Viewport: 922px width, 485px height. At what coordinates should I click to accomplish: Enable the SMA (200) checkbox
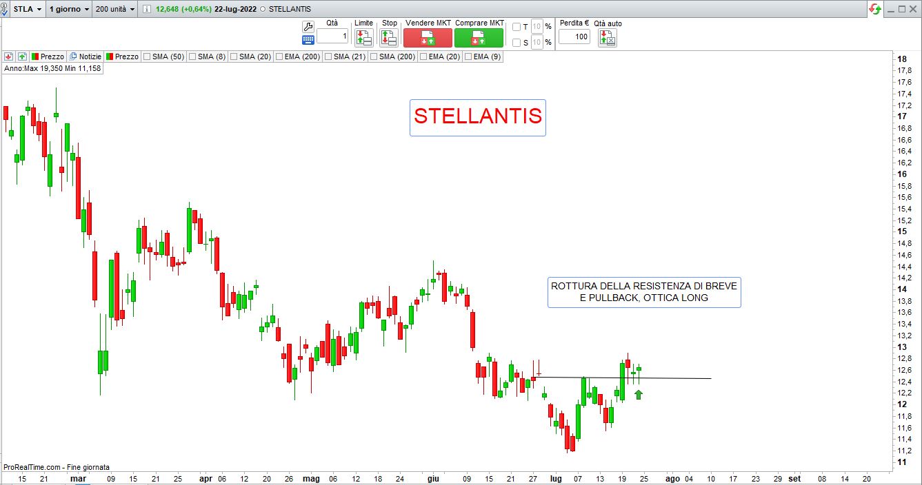[x=374, y=56]
